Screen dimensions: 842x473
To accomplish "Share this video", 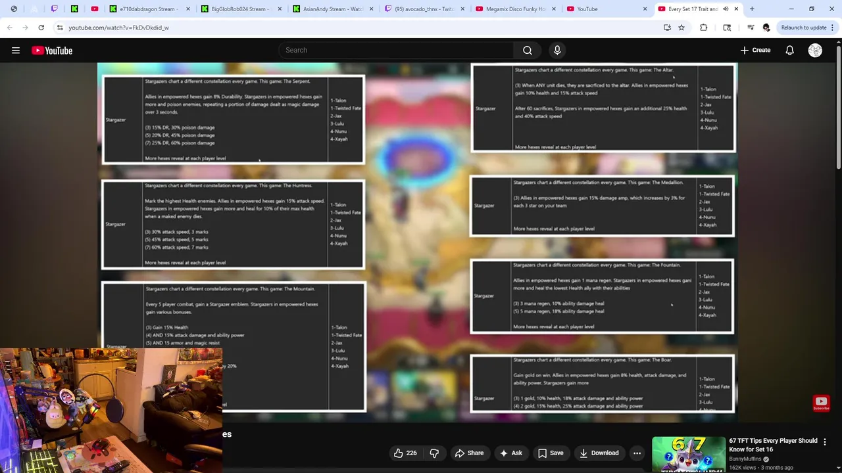I will point(470,453).
